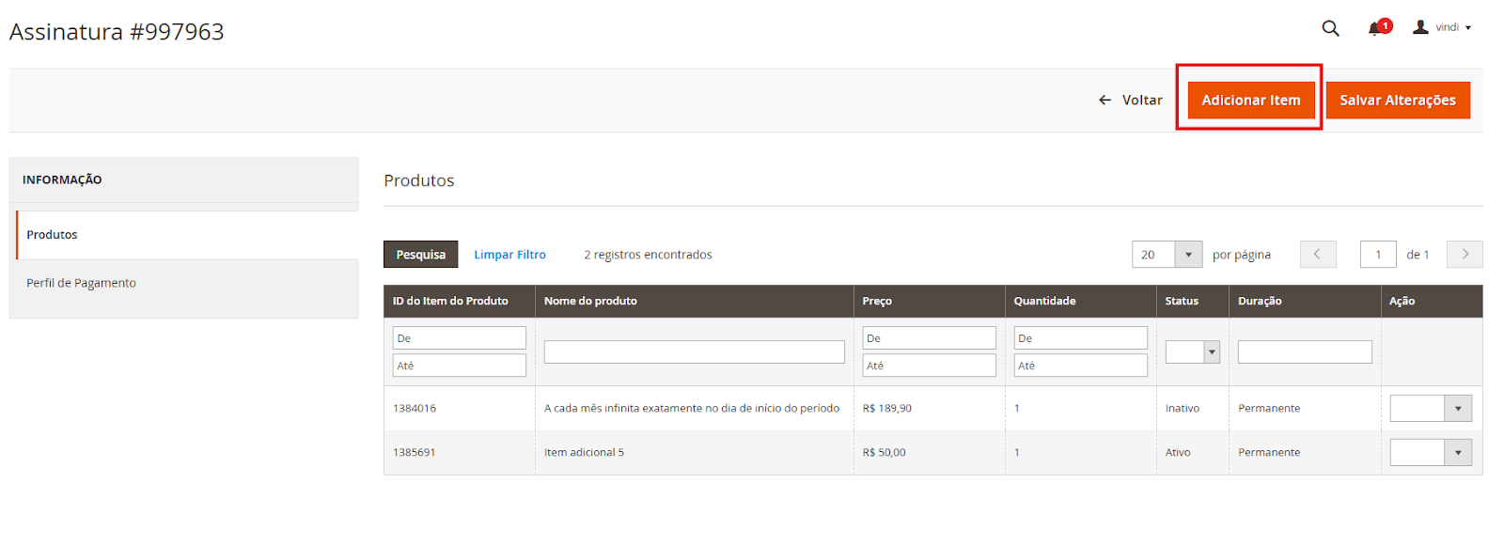The width and height of the screenshot is (1504, 546).
Task: Focus the current page number field
Action: pyautogui.click(x=1377, y=255)
